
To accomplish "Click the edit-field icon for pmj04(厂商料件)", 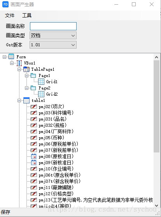I will pos(34,131).
